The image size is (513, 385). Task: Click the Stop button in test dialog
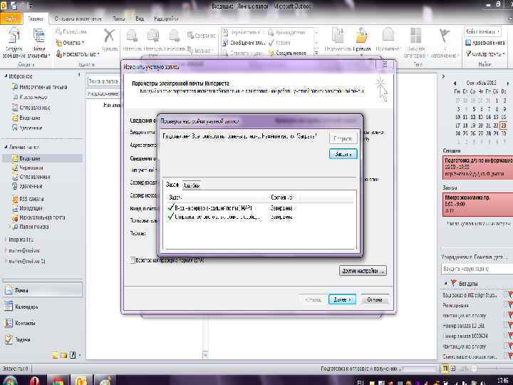343,139
